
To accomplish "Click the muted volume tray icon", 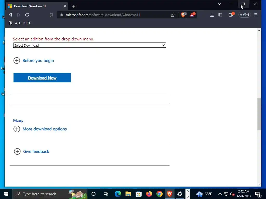I will pos(232,194).
